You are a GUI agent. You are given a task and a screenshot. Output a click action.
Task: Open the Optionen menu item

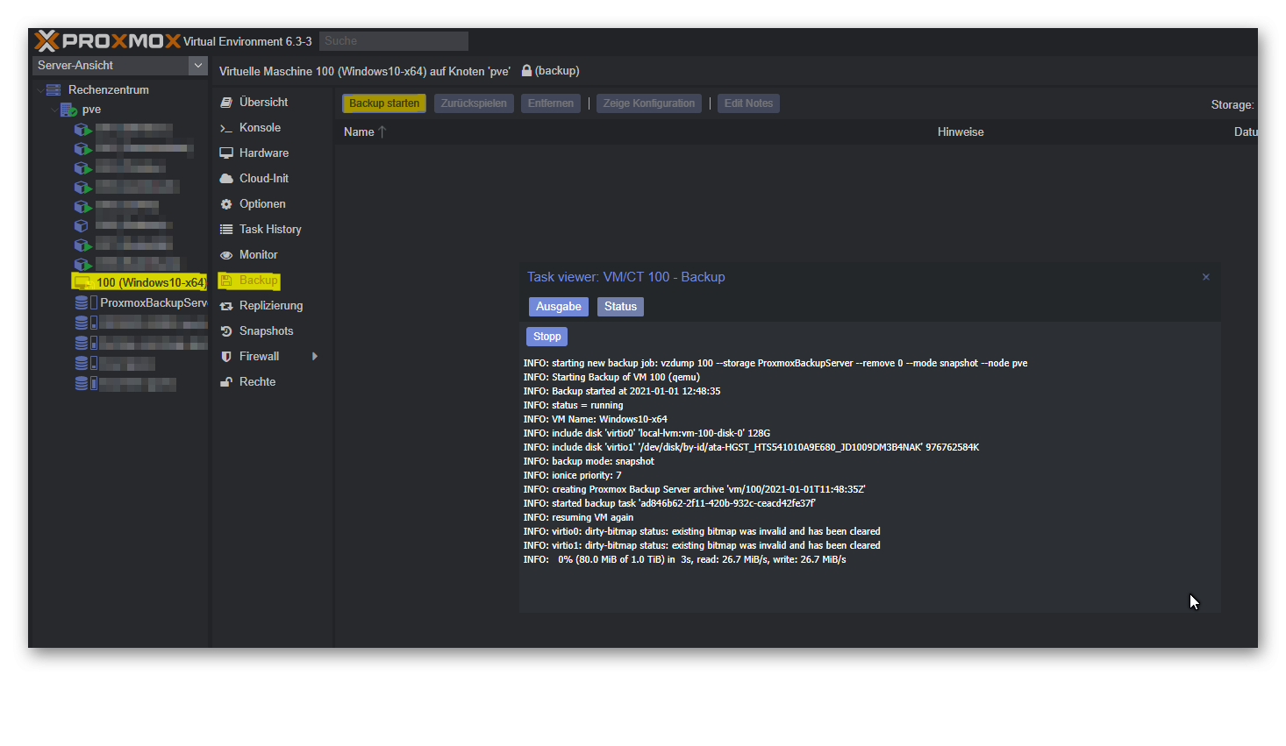(262, 203)
